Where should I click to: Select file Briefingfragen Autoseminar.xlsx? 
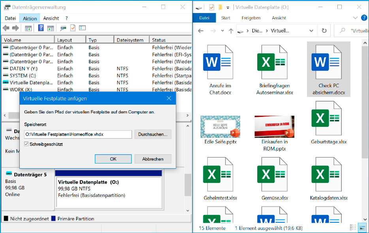tap(275, 70)
